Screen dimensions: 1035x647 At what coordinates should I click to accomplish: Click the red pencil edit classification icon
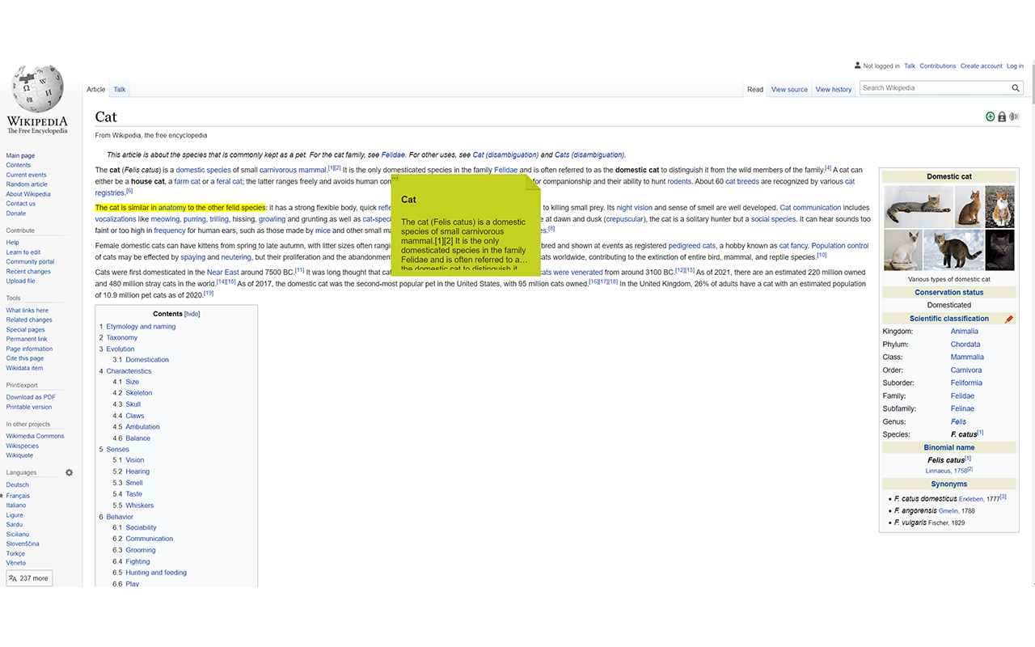[x=1009, y=319]
